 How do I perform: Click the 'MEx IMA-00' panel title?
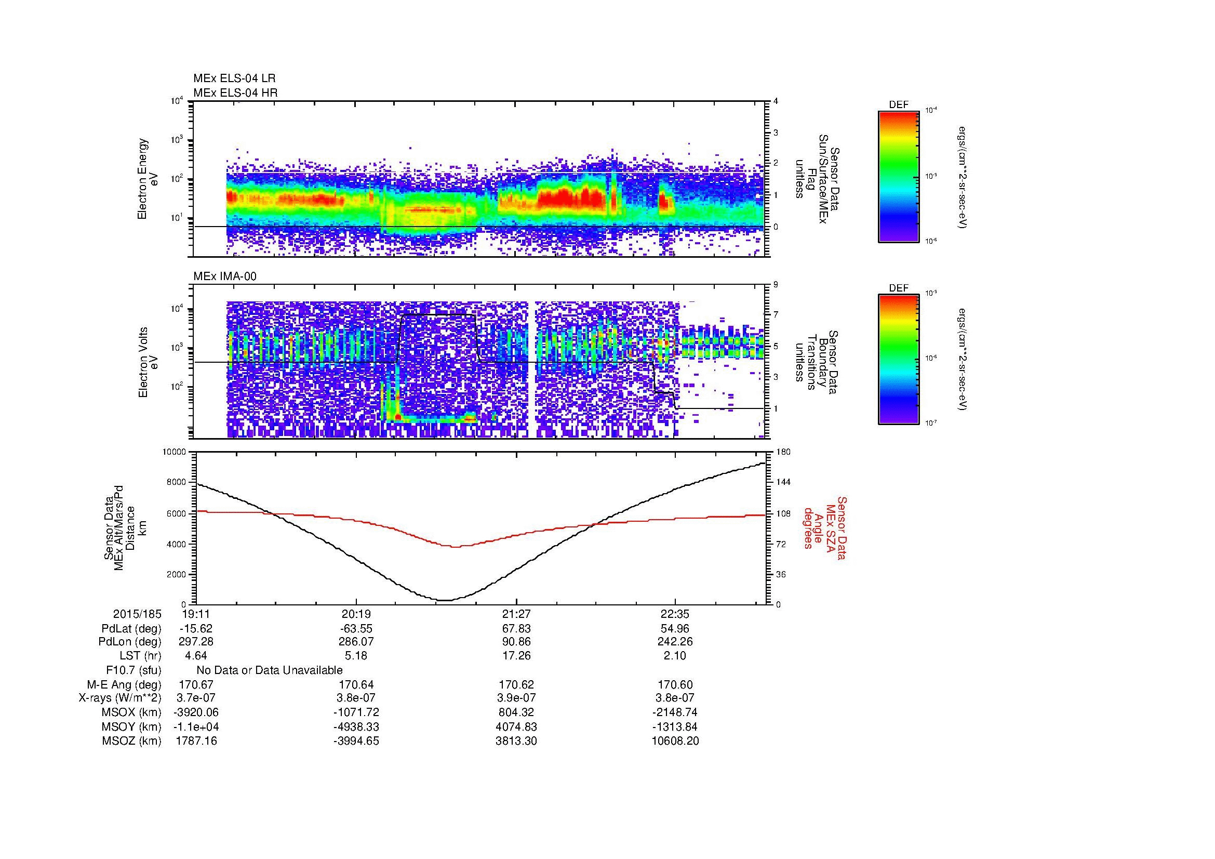[225, 276]
